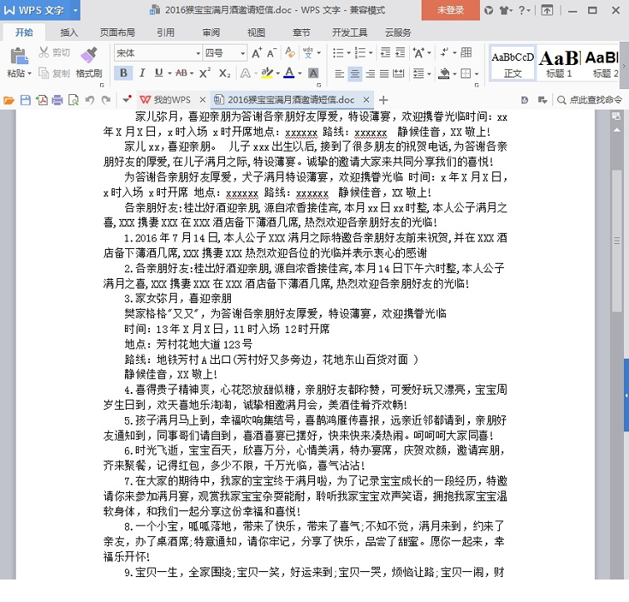
Task: Align text right
Action: pos(370,74)
